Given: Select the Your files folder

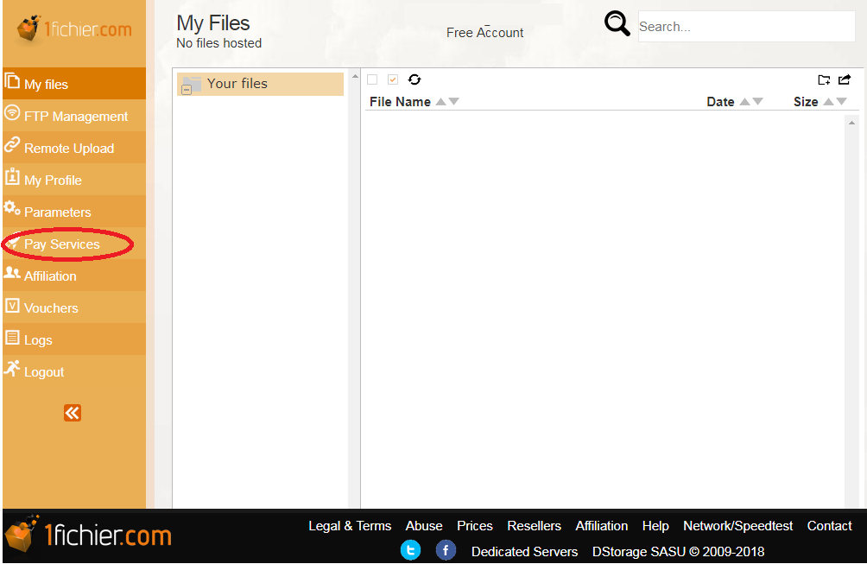Looking at the screenshot, I should point(260,84).
